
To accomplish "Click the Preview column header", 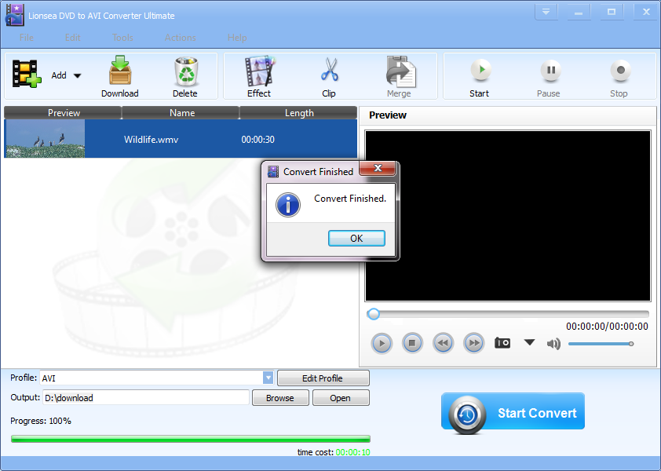I will (x=64, y=113).
